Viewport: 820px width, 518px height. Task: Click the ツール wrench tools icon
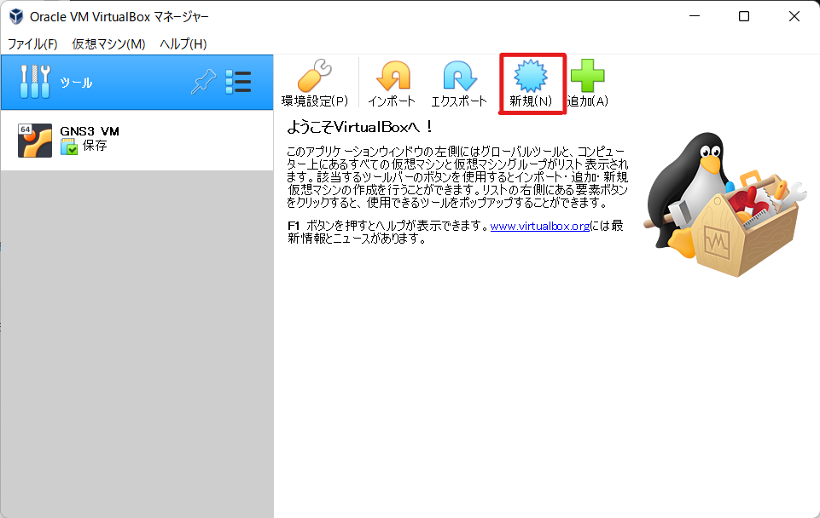(35, 81)
